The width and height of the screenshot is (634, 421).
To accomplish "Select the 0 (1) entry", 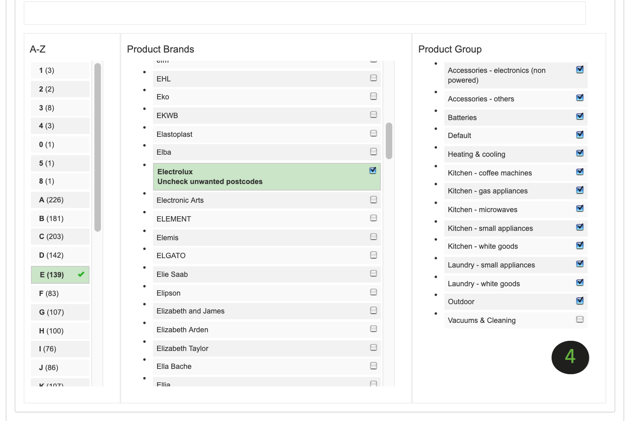I will [60, 145].
